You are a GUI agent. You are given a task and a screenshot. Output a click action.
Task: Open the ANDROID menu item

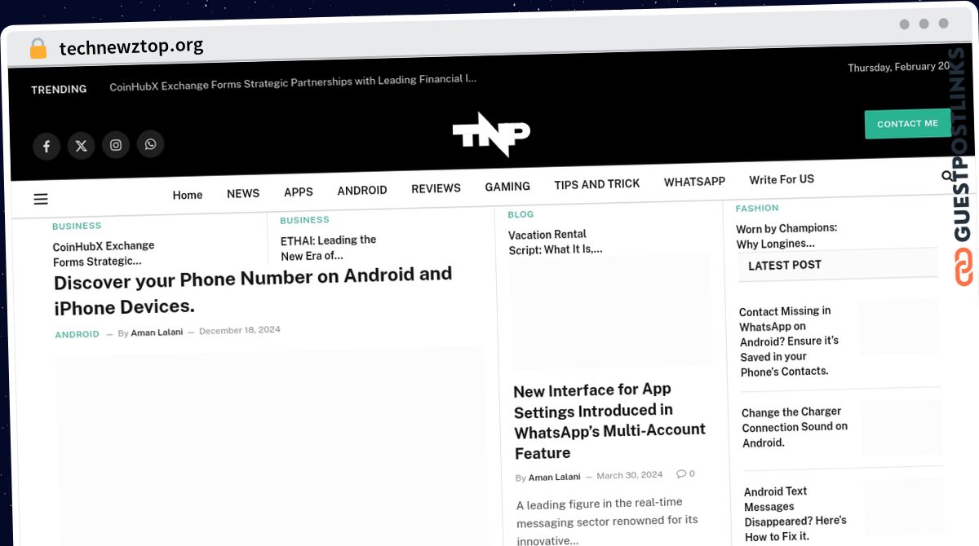pos(362,190)
